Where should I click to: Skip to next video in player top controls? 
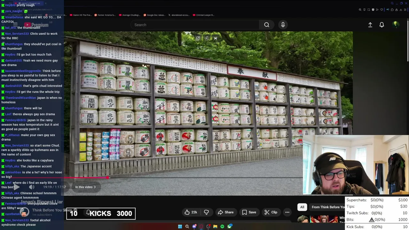tap(215, 38)
